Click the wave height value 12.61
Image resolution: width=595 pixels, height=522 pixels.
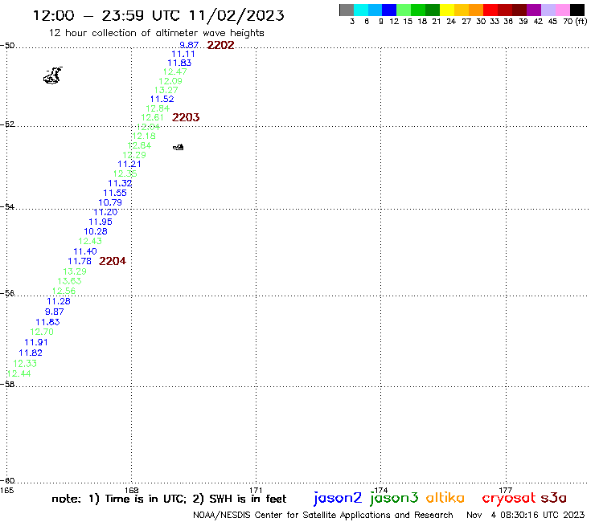(152, 117)
